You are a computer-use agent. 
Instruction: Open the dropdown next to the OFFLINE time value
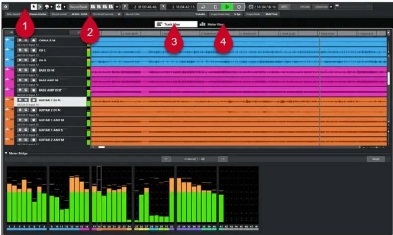(x=331, y=7)
